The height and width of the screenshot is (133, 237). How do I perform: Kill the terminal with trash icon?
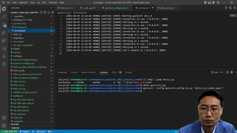(x=232, y=72)
